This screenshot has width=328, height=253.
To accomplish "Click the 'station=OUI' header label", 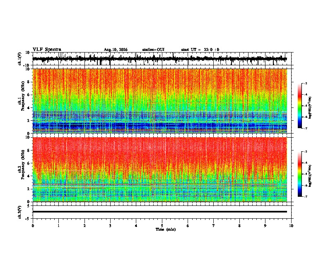I will (x=153, y=50).
